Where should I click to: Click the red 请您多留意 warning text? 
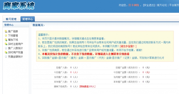point(128,46)
